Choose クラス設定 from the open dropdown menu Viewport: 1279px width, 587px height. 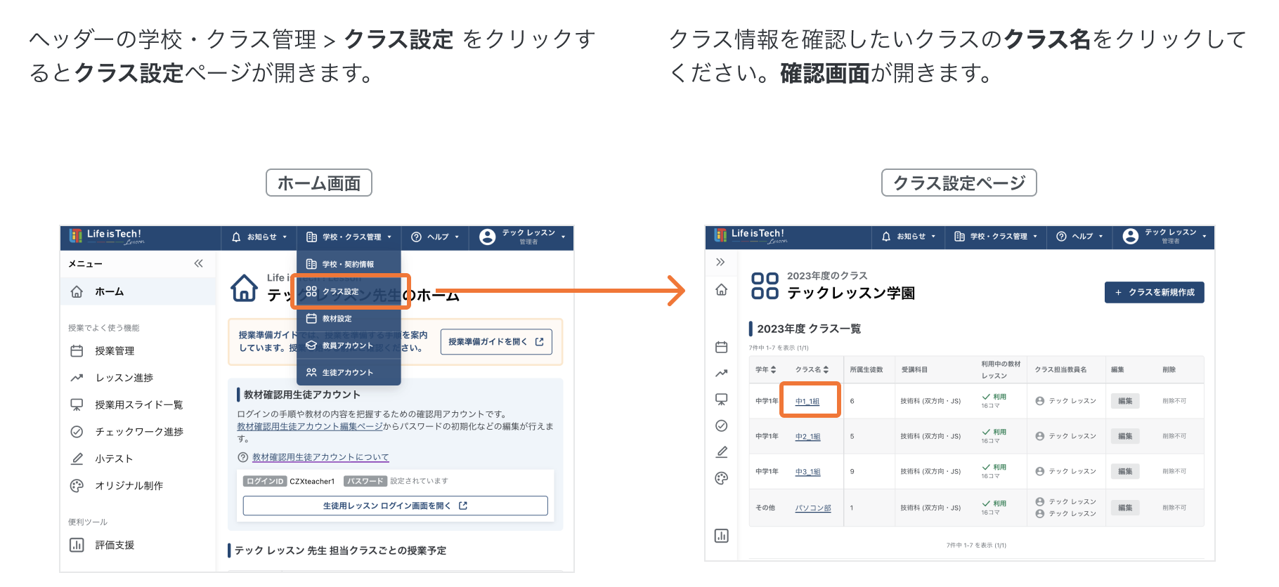341,291
